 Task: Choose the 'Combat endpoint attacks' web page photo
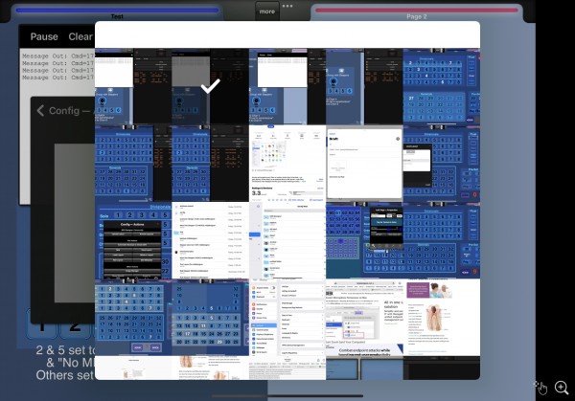[364, 317]
